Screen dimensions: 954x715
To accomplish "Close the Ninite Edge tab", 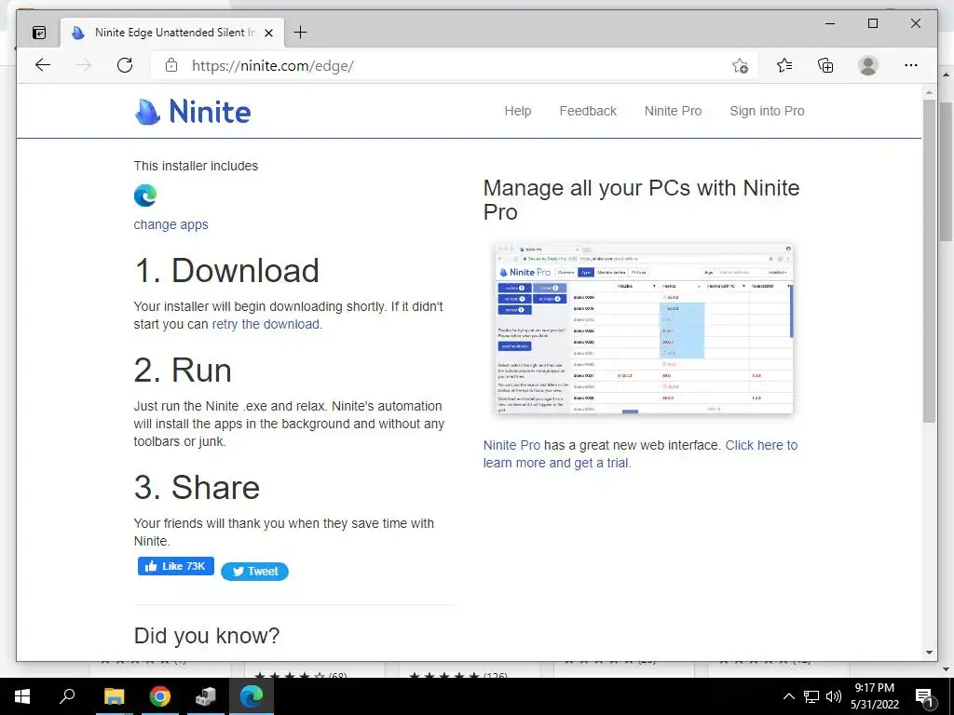I will [x=268, y=33].
